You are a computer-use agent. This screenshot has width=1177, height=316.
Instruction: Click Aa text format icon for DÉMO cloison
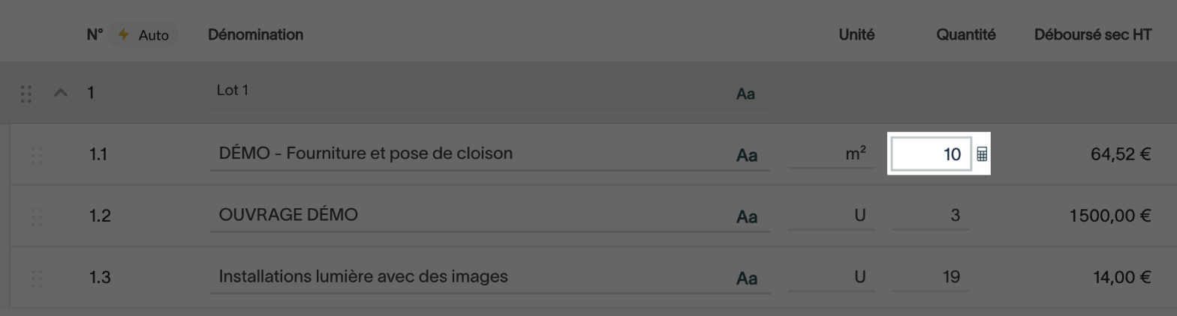pos(746,156)
